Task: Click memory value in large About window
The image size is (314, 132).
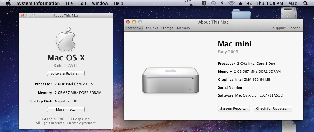Action: click(x=257, y=71)
